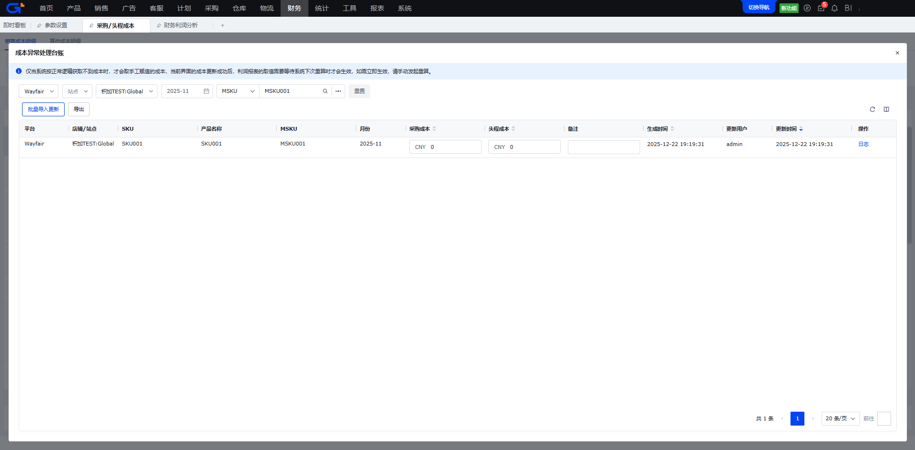Click the search magnifier in the MSKU field

[325, 91]
